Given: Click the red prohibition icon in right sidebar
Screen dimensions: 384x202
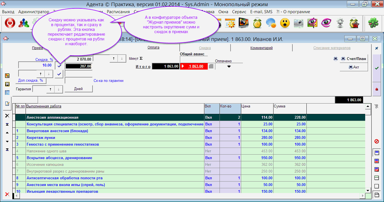Looking at the screenshot, I should coord(377,141).
